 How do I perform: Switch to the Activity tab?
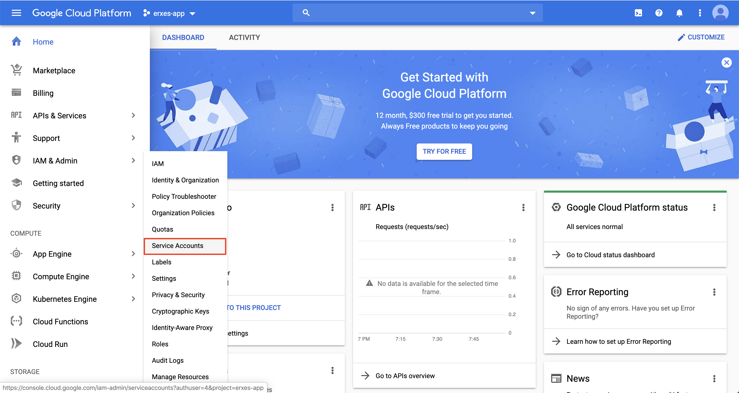coord(244,37)
